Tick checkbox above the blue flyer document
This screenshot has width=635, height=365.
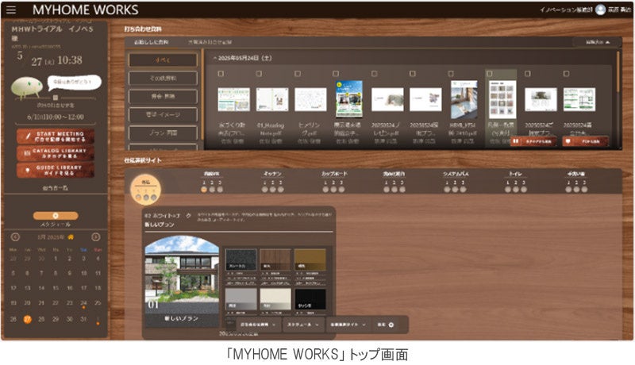click(x=336, y=74)
